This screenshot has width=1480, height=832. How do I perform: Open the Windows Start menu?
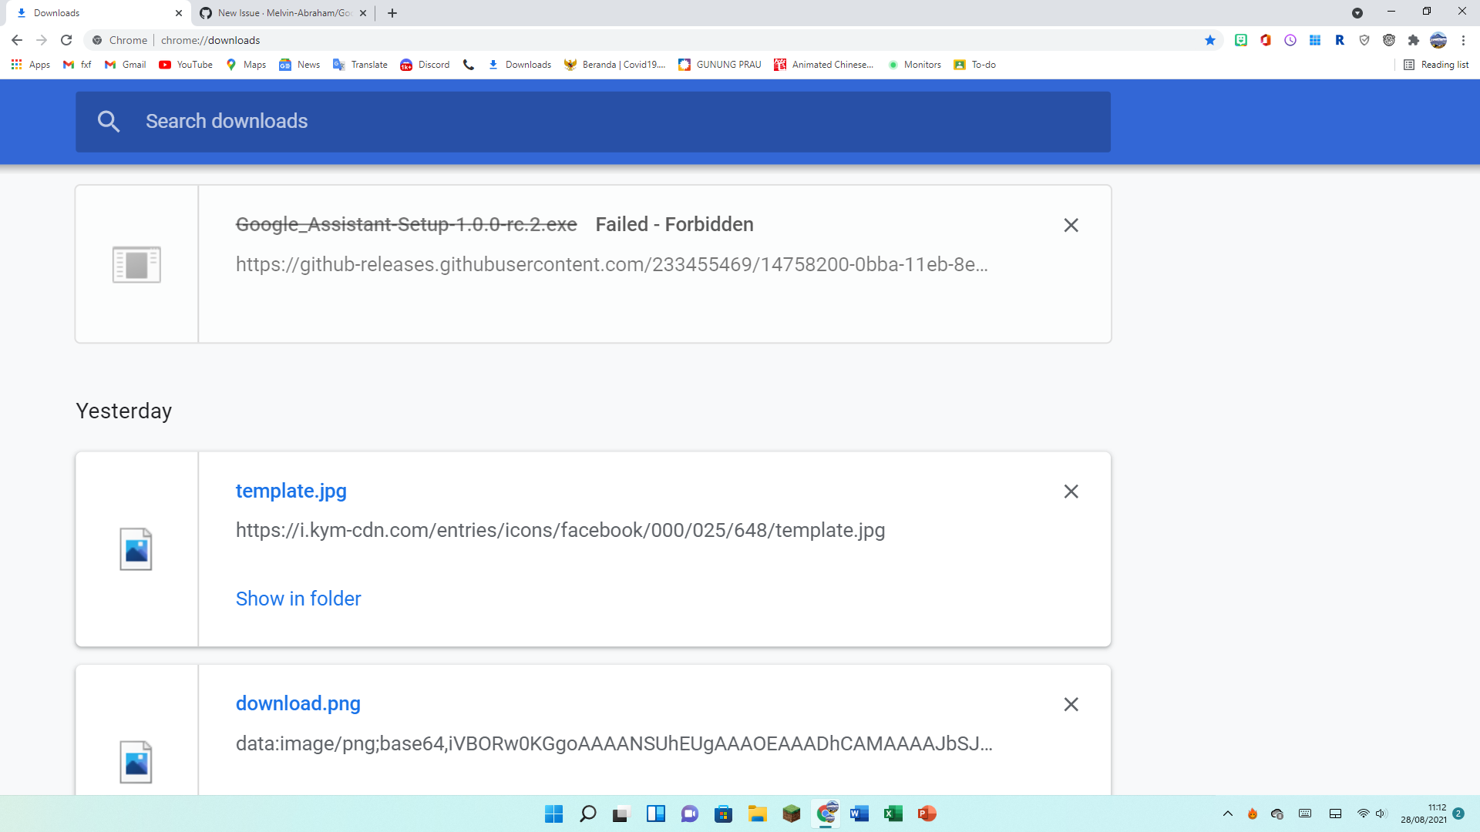553,814
